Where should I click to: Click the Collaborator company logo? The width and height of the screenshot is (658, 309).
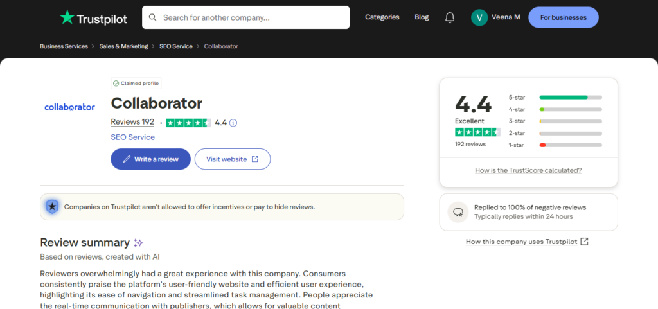click(x=69, y=107)
